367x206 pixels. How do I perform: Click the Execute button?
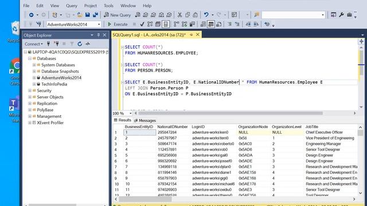point(118,24)
